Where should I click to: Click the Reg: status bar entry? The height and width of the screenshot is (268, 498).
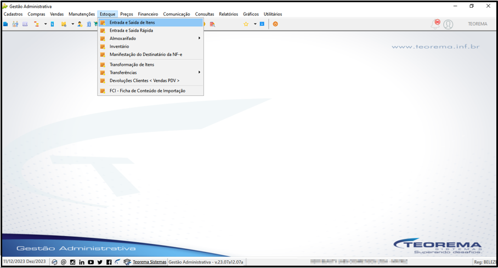pyautogui.click(x=485, y=262)
